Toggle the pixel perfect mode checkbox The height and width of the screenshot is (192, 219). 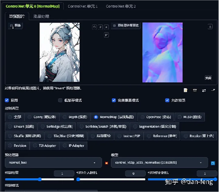pos(114,100)
